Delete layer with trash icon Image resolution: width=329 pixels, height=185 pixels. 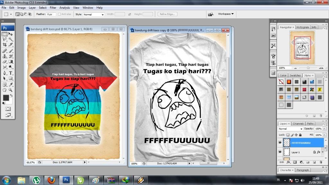tap(321, 162)
